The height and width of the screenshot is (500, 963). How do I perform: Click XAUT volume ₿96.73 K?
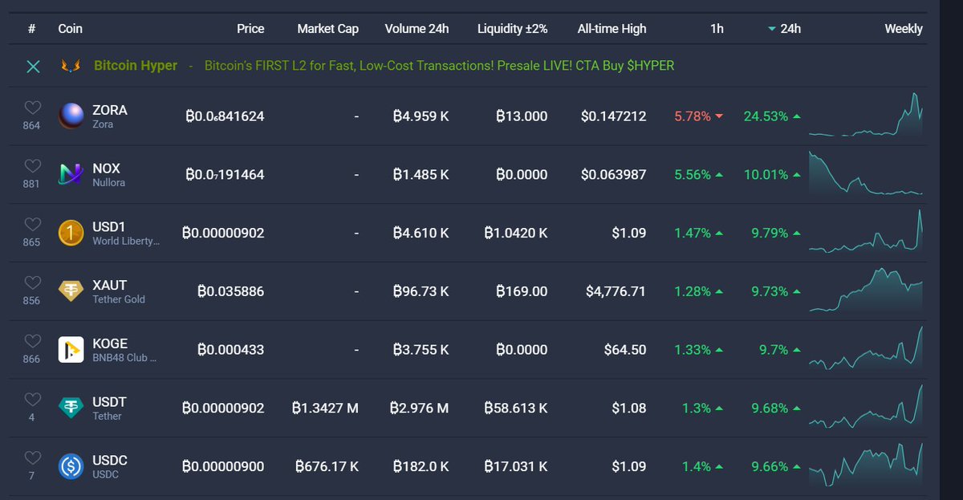(421, 291)
